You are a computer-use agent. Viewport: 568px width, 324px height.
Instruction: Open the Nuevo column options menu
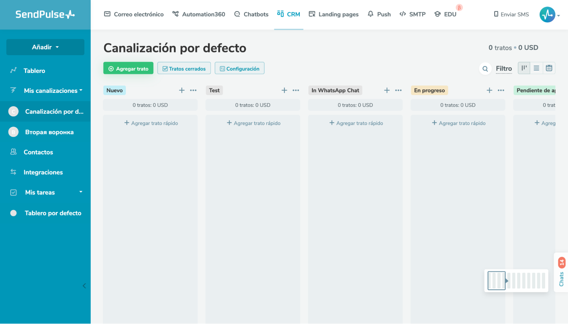coord(194,90)
